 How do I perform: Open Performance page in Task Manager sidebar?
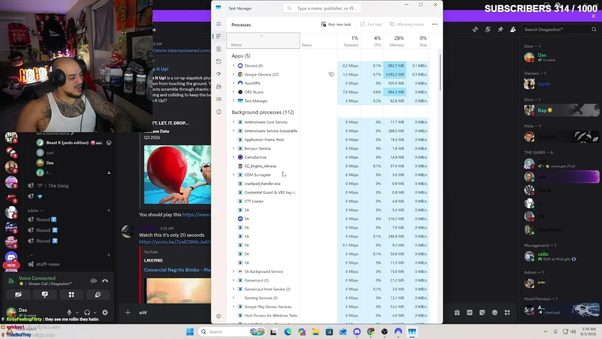click(219, 49)
